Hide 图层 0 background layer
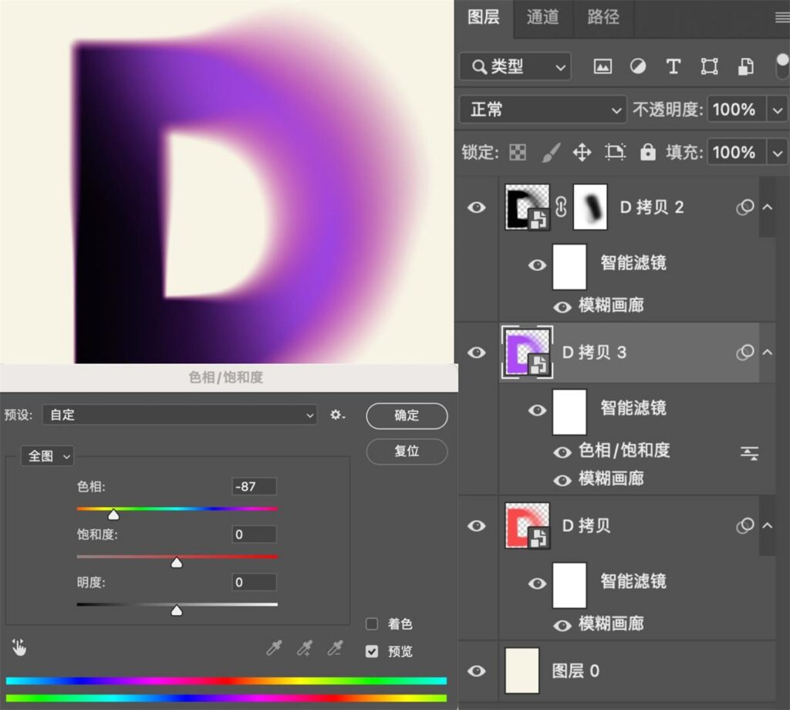This screenshot has width=790, height=710. [x=477, y=671]
